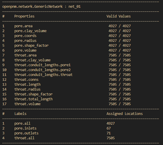
Task: Click the 'Valid Values' column heading
Action: (x=119, y=16)
